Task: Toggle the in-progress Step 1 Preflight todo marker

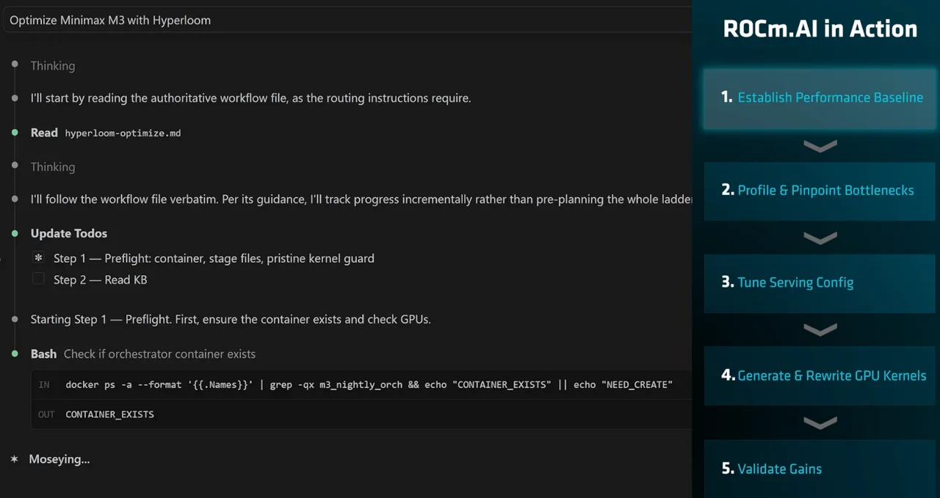Action: pyautogui.click(x=39, y=258)
